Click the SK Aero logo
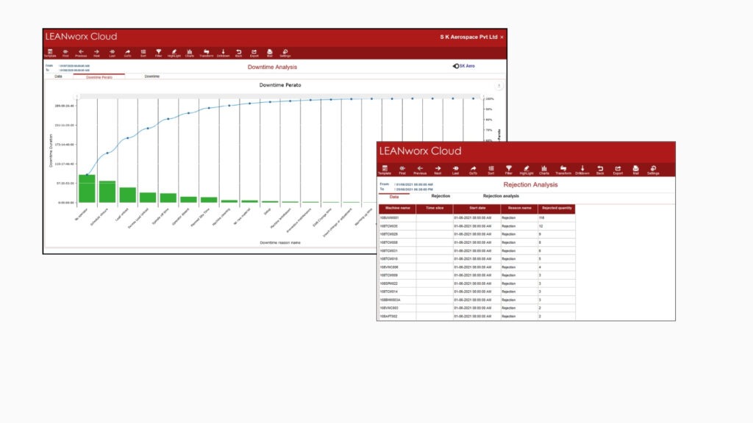This screenshot has height=423, width=753. coord(463,66)
